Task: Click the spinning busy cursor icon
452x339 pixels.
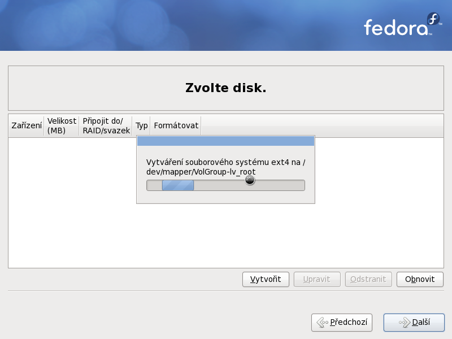Action: click(x=250, y=180)
